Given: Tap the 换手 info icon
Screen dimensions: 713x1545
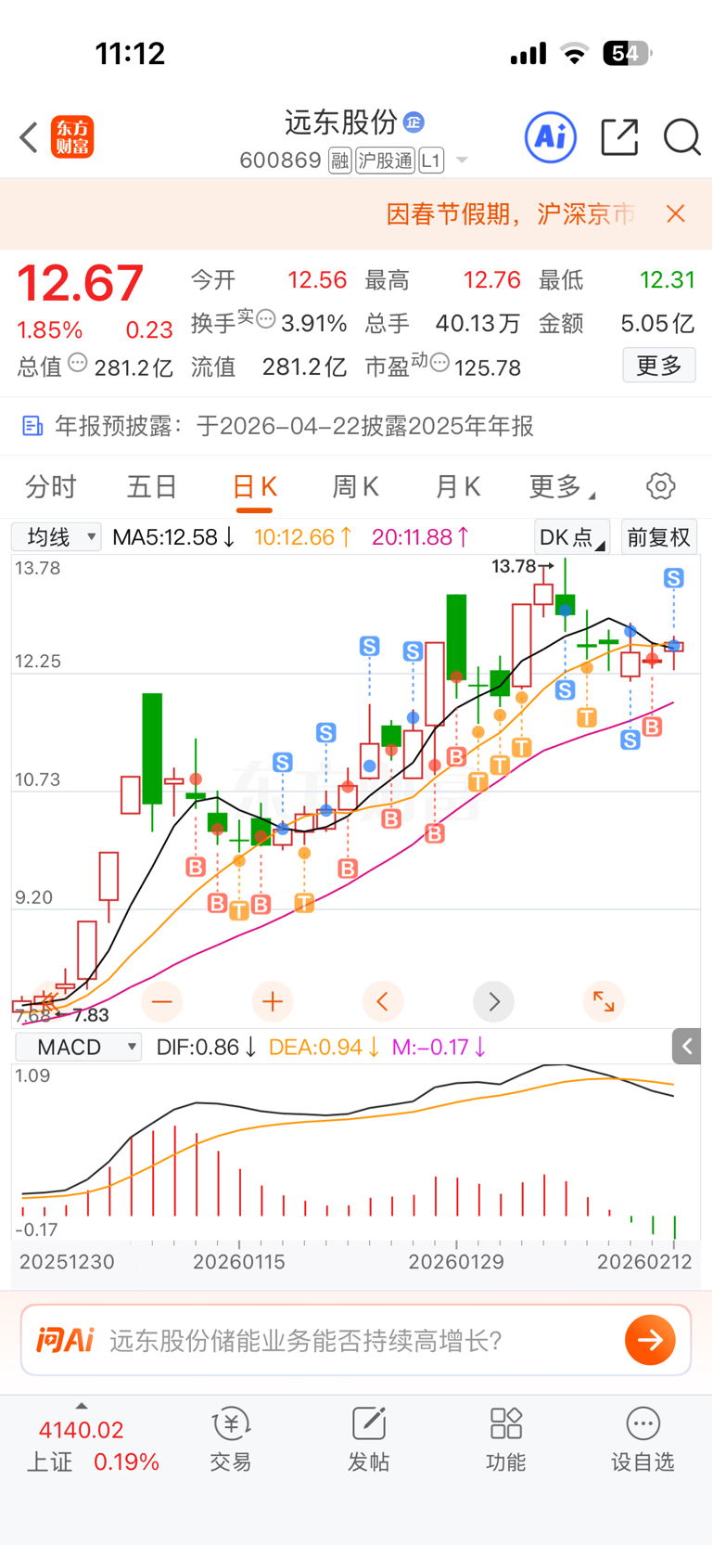Looking at the screenshot, I should [265, 319].
